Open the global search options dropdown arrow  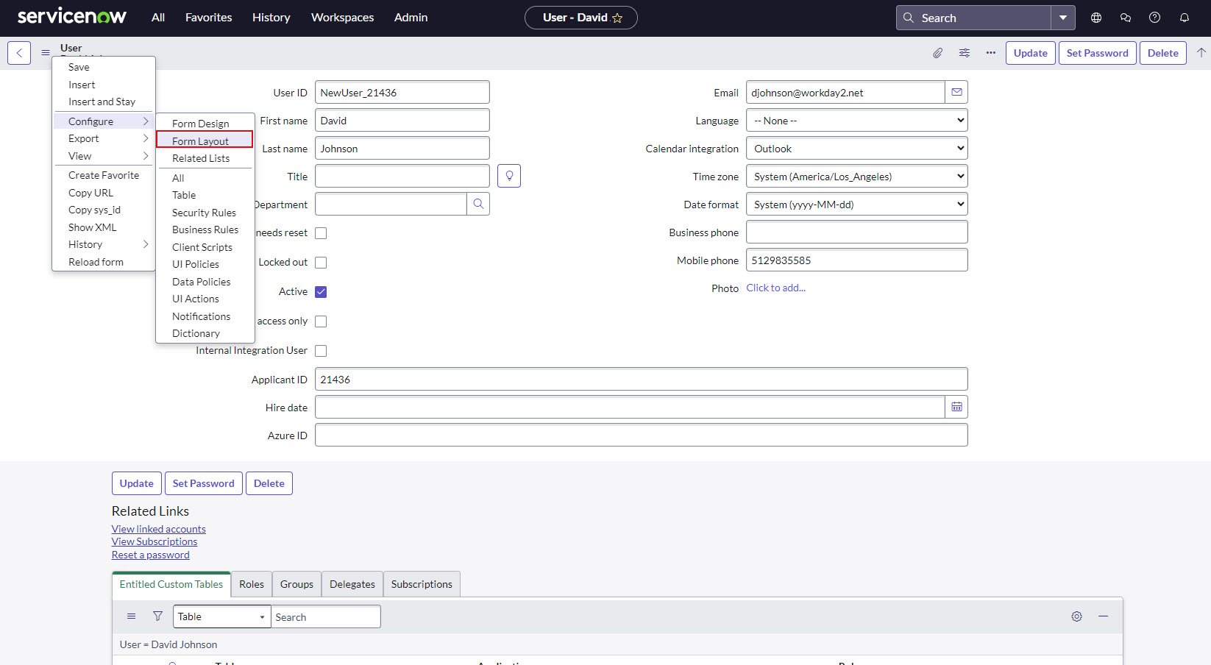[x=1063, y=18]
